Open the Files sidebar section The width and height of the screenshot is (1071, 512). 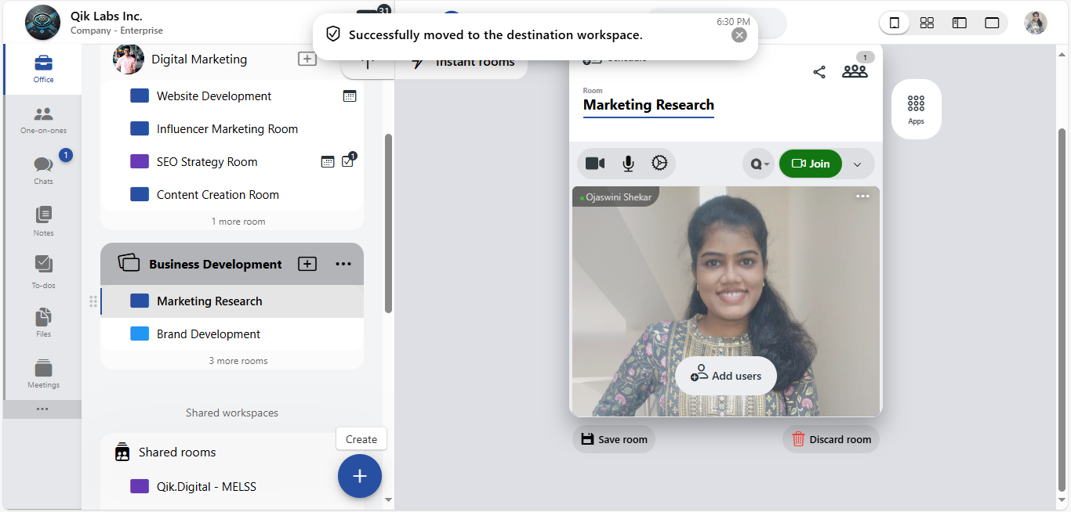click(x=43, y=322)
